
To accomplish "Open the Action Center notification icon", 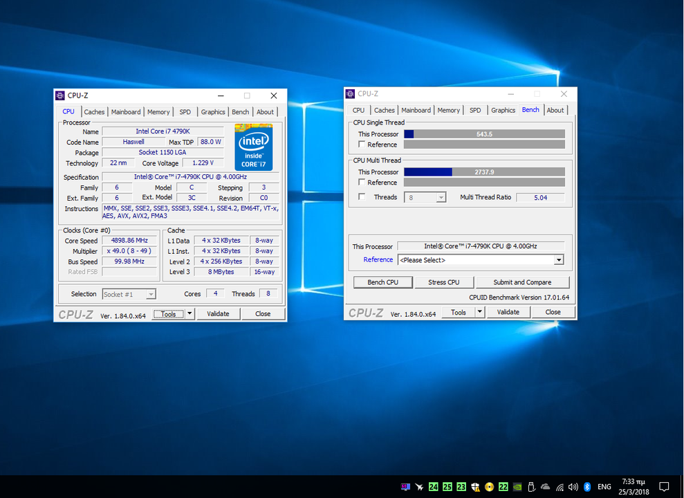I will pos(664,487).
